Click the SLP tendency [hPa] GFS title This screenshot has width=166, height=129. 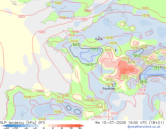coord(23,123)
